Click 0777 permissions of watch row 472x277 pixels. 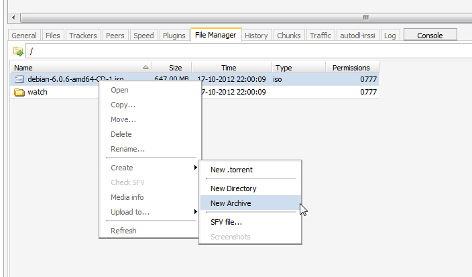coord(369,92)
